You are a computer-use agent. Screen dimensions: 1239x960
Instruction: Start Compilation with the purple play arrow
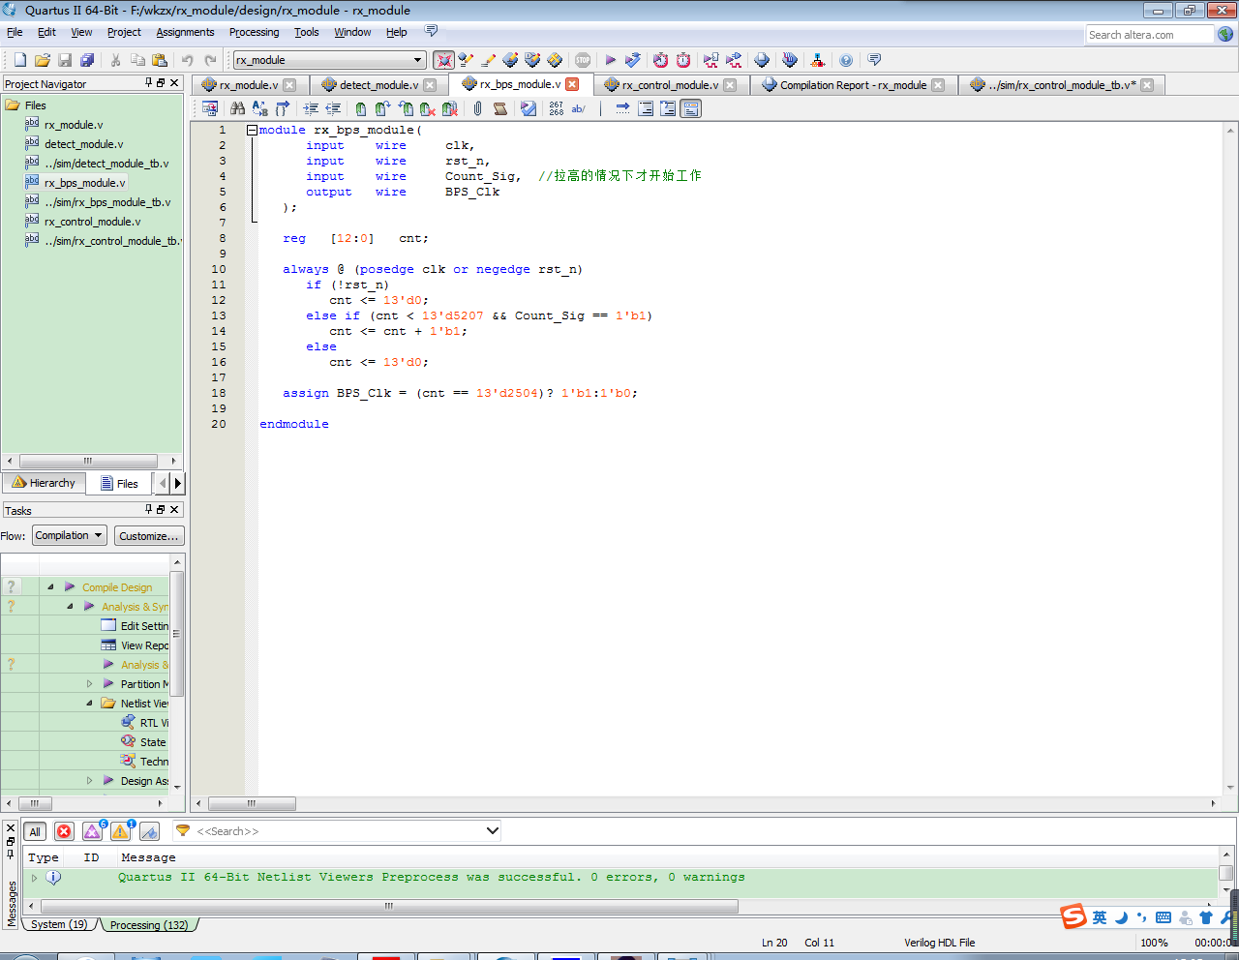pos(612,59)
